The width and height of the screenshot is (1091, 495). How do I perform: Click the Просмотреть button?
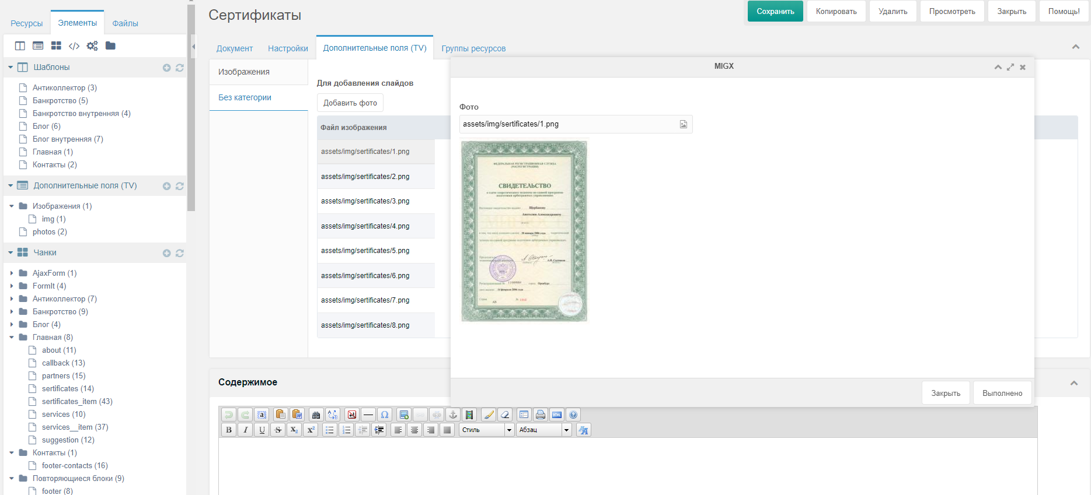[x=952, y=11]
